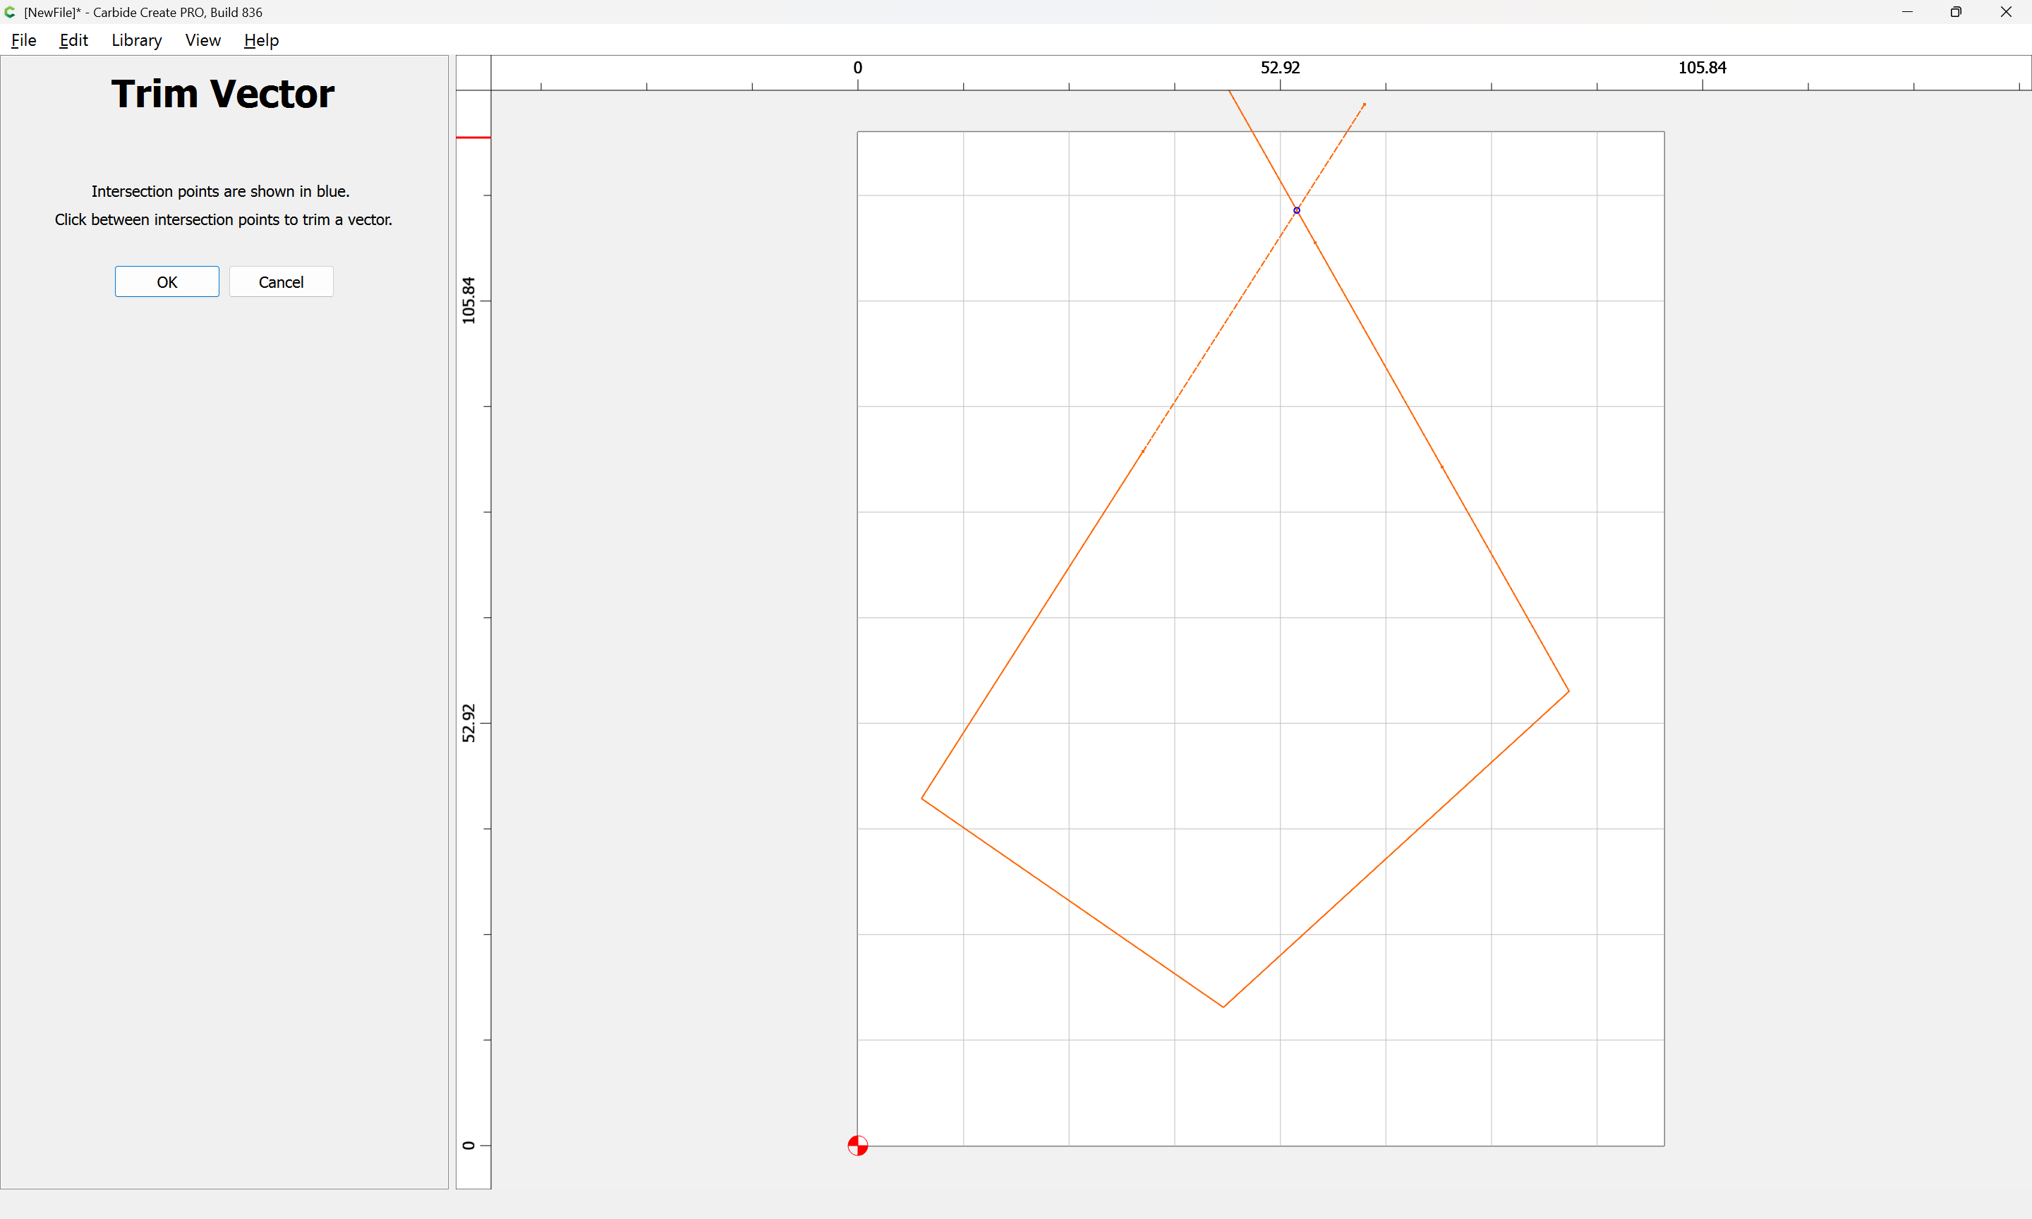Click the 52.92 label on the horizontal ruler
2032x1219 pixels.
click(1280, 67)
